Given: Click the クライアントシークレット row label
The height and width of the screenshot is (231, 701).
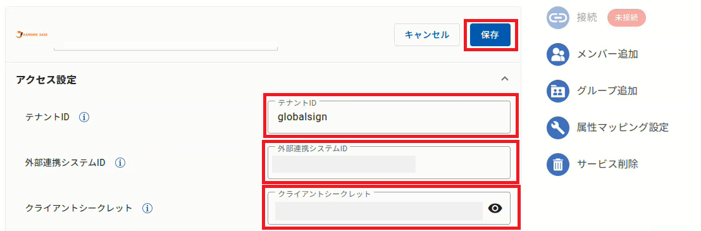Looking at the screenshot, I should [x=79, y=208].
